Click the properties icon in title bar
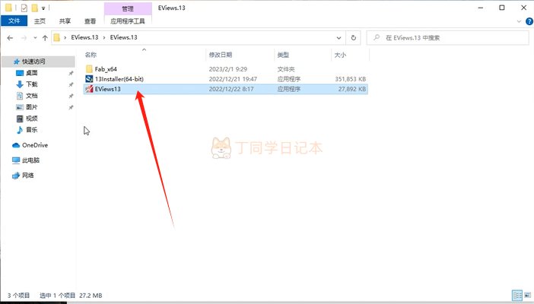This screenshot has height=304, width=534. (x=24, y=8)
